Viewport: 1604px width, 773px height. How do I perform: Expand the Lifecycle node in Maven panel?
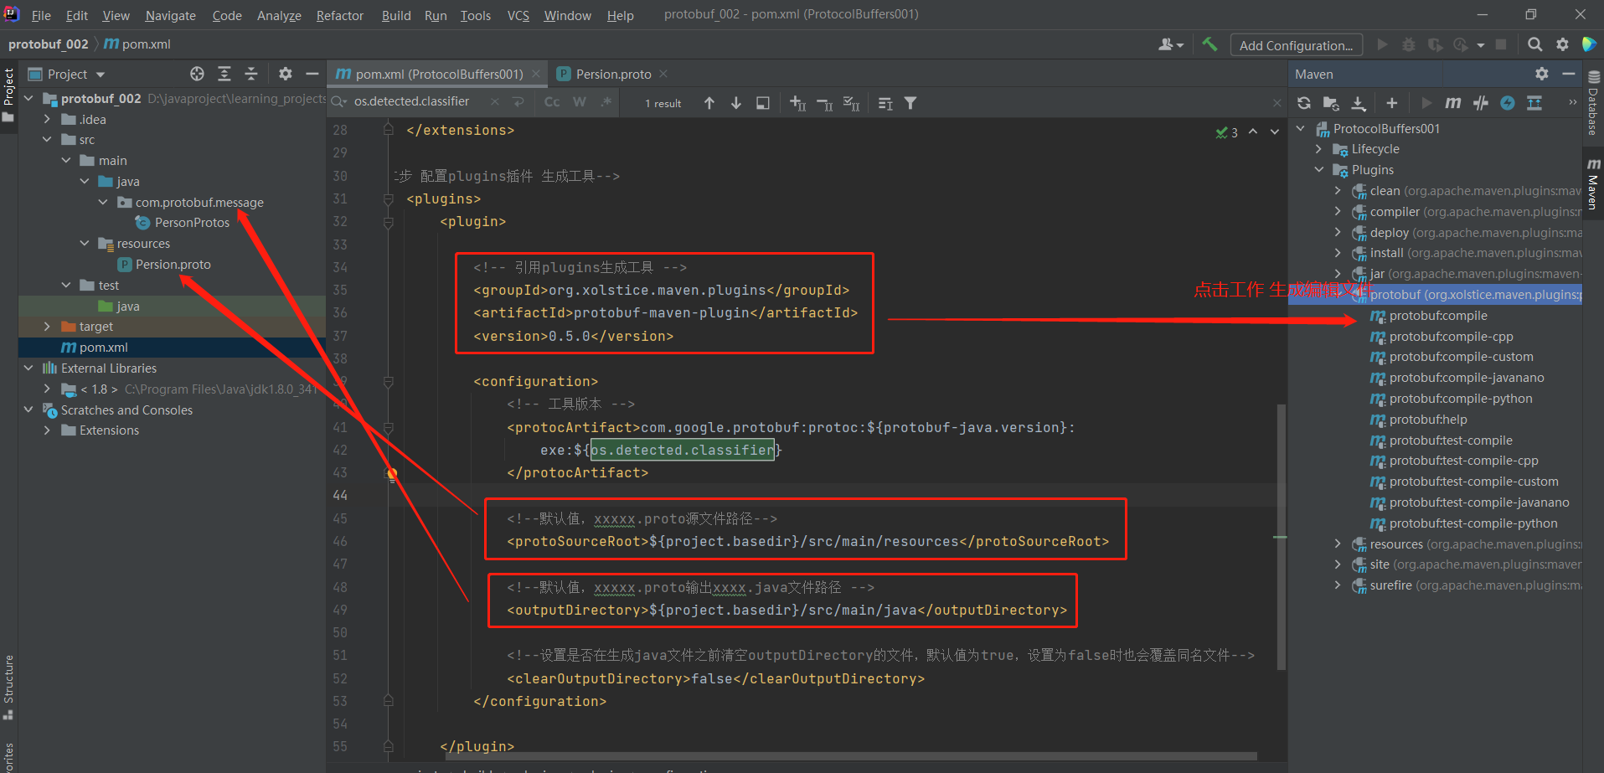(x=1318, y=148)
